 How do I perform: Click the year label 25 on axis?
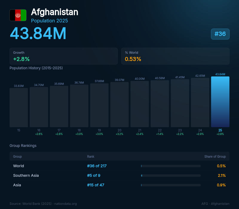(x=220, y=130)
